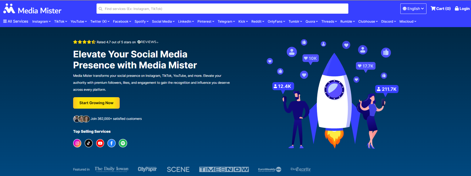Open Instagram top selling service icon
Screen dimensions: 471x176
77,143
